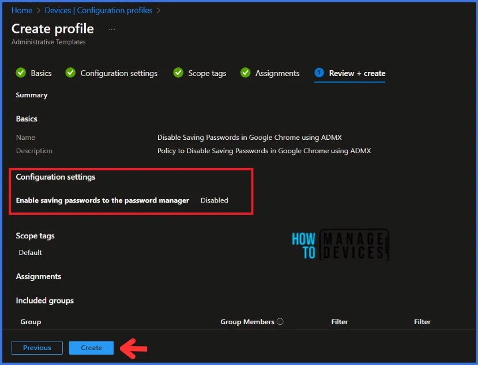Click the Included groups heading
Image resolution: width=478 pixels, height=365 pixels.
[x=45, y=301]
